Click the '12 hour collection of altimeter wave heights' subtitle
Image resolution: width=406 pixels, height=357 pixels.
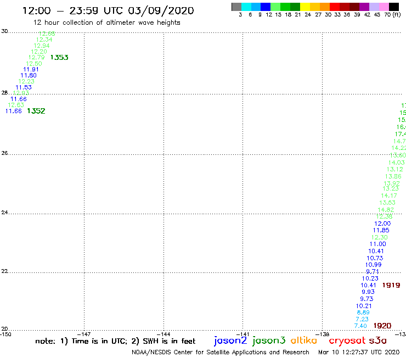(106, 23)
